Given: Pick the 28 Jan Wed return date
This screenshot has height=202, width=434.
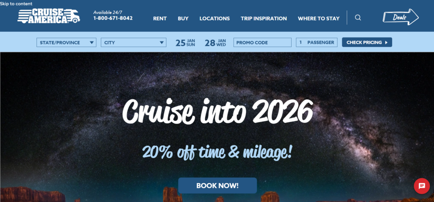Looking at the screenshot, I should 215,43.
